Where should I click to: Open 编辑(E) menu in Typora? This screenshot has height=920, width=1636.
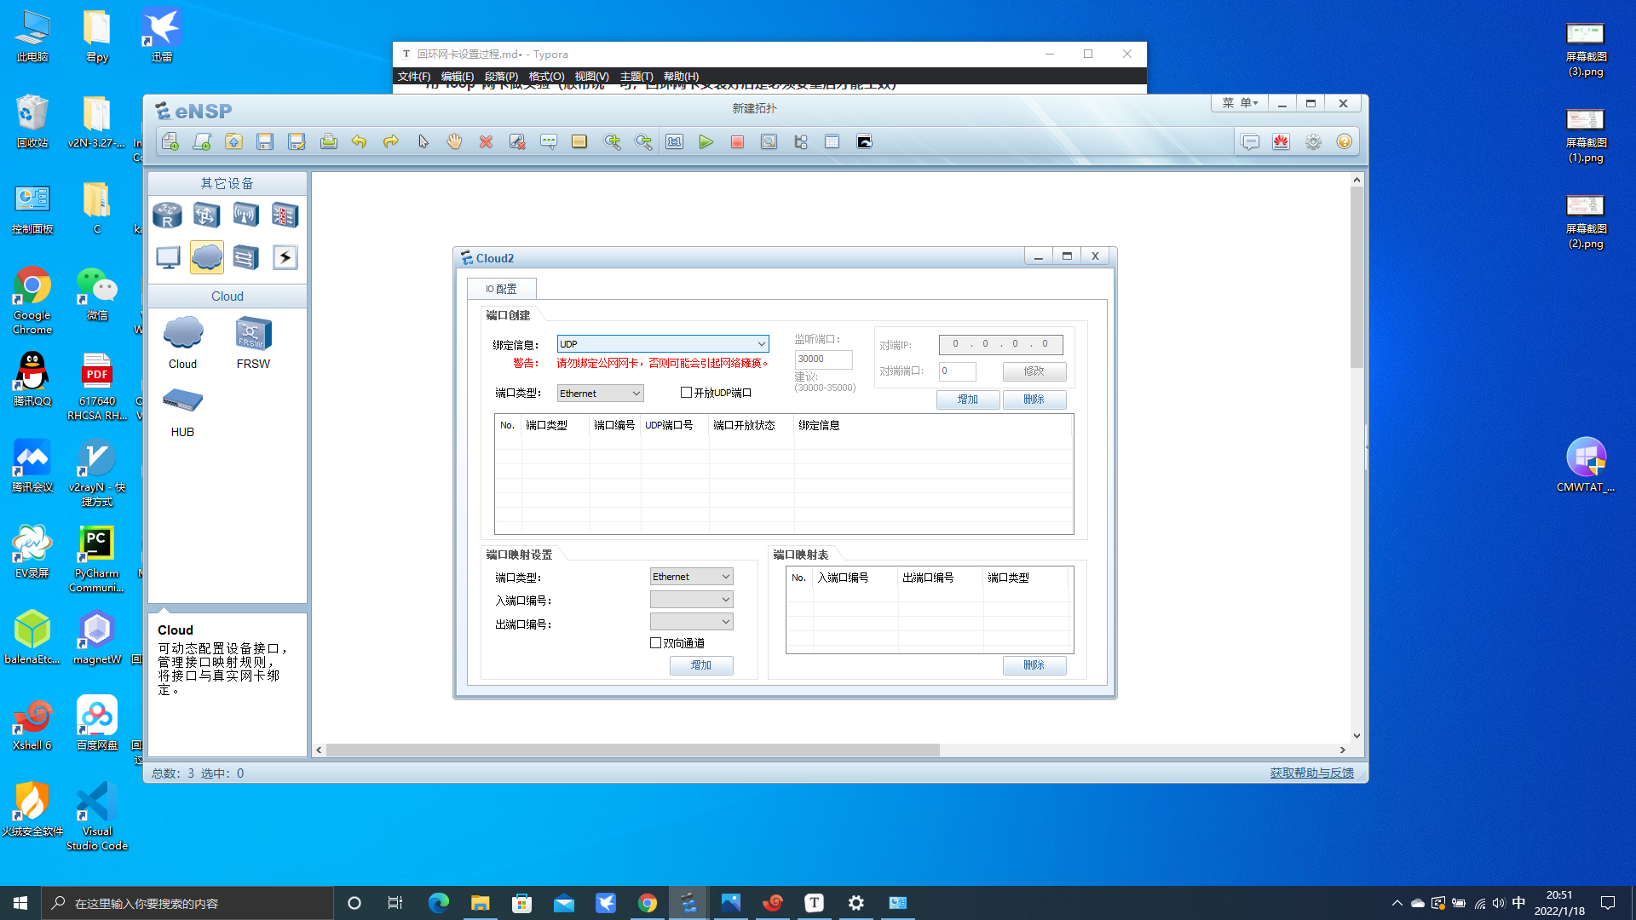coord(458,77)
